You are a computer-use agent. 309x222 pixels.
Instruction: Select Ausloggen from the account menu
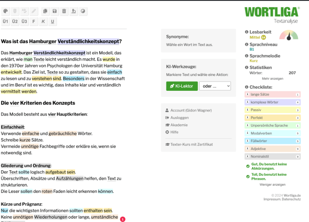click(x=179, y=118)
